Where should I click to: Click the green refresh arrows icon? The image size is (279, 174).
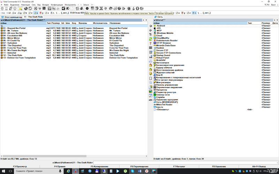pos(151,39)
